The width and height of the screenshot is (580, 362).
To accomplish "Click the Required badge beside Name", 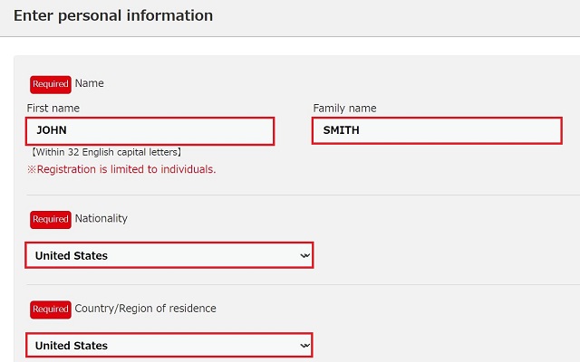I will pos(51,84).
